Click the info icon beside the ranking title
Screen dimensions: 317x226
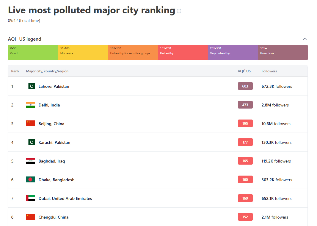[x=179, y=11]
